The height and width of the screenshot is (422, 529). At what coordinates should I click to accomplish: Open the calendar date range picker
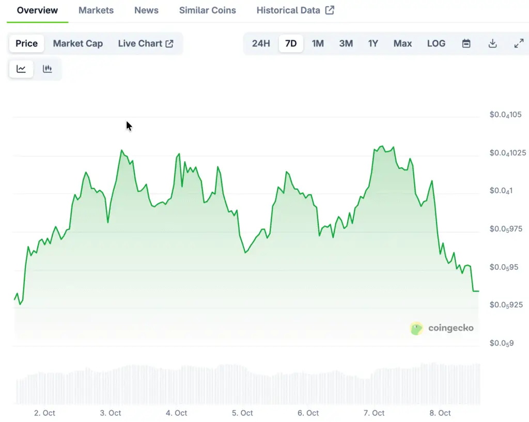(x=466, y=44)
